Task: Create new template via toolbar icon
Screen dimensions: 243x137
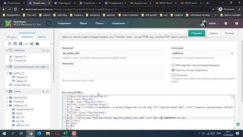Action: [x=9, y=44]
